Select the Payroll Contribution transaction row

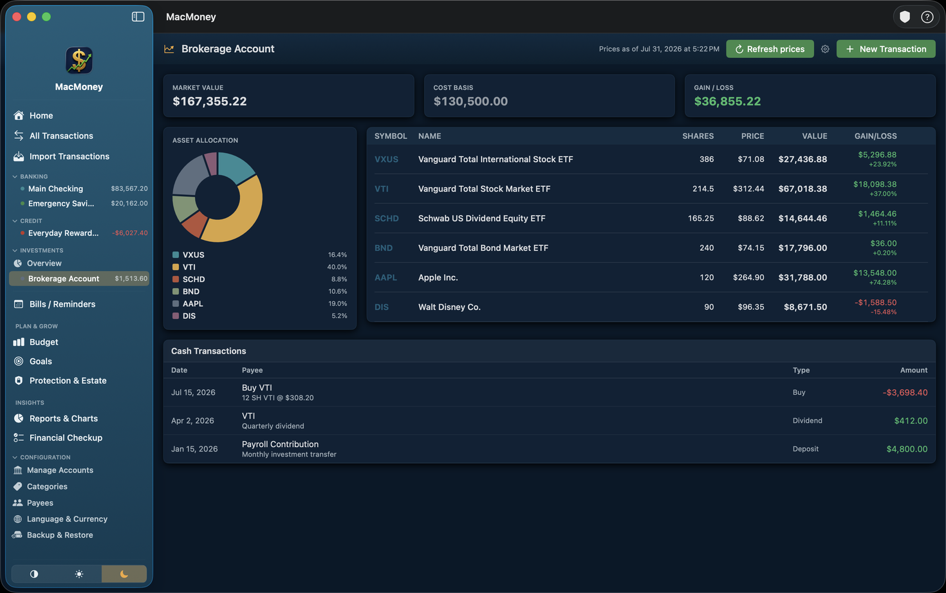coord(549,449)
